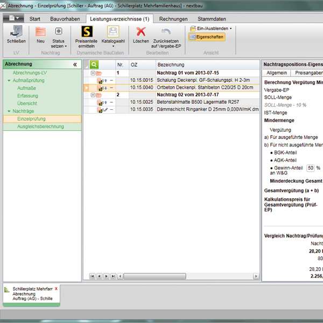The image size is (323, 323).
Task: Collapse the Nachtrag 01 tree node
Action: [x=93, y=73]
